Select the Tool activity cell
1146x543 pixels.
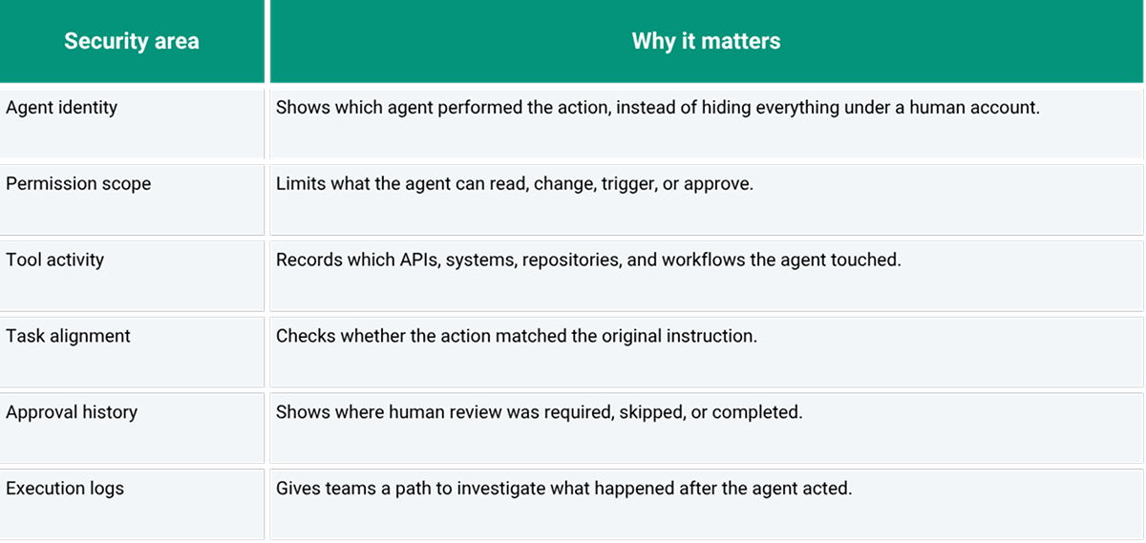pos(132,276)
